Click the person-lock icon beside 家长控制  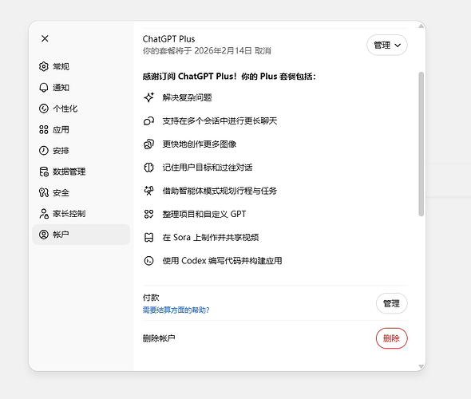(44, 213)
